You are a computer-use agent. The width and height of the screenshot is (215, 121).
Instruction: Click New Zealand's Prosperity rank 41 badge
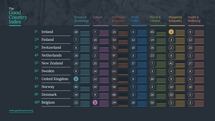click(x=171, y=63)
